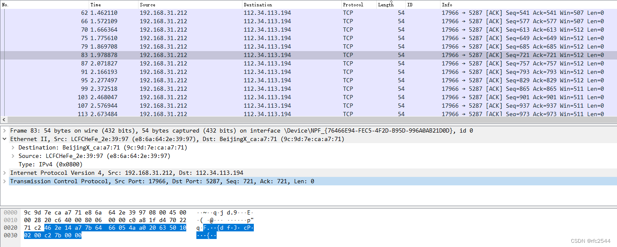Expand Internet Protocol Version 4 details
The image size is (617, 247).
click(x=4, y=173)
